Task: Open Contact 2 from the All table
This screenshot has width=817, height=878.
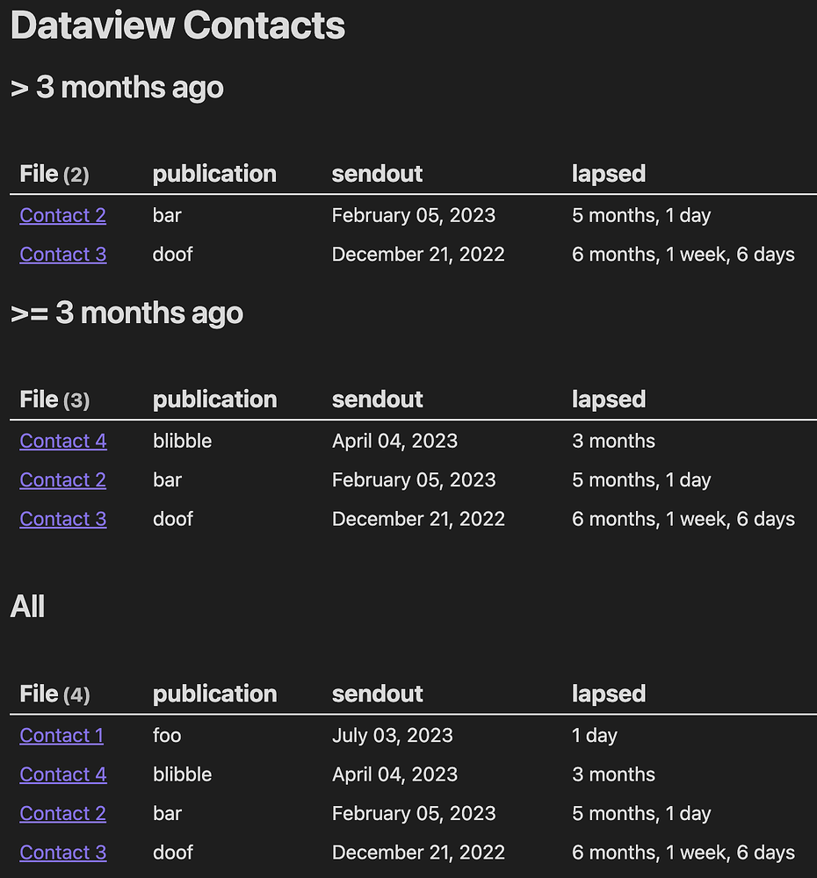Action: [x=62, y=814]
